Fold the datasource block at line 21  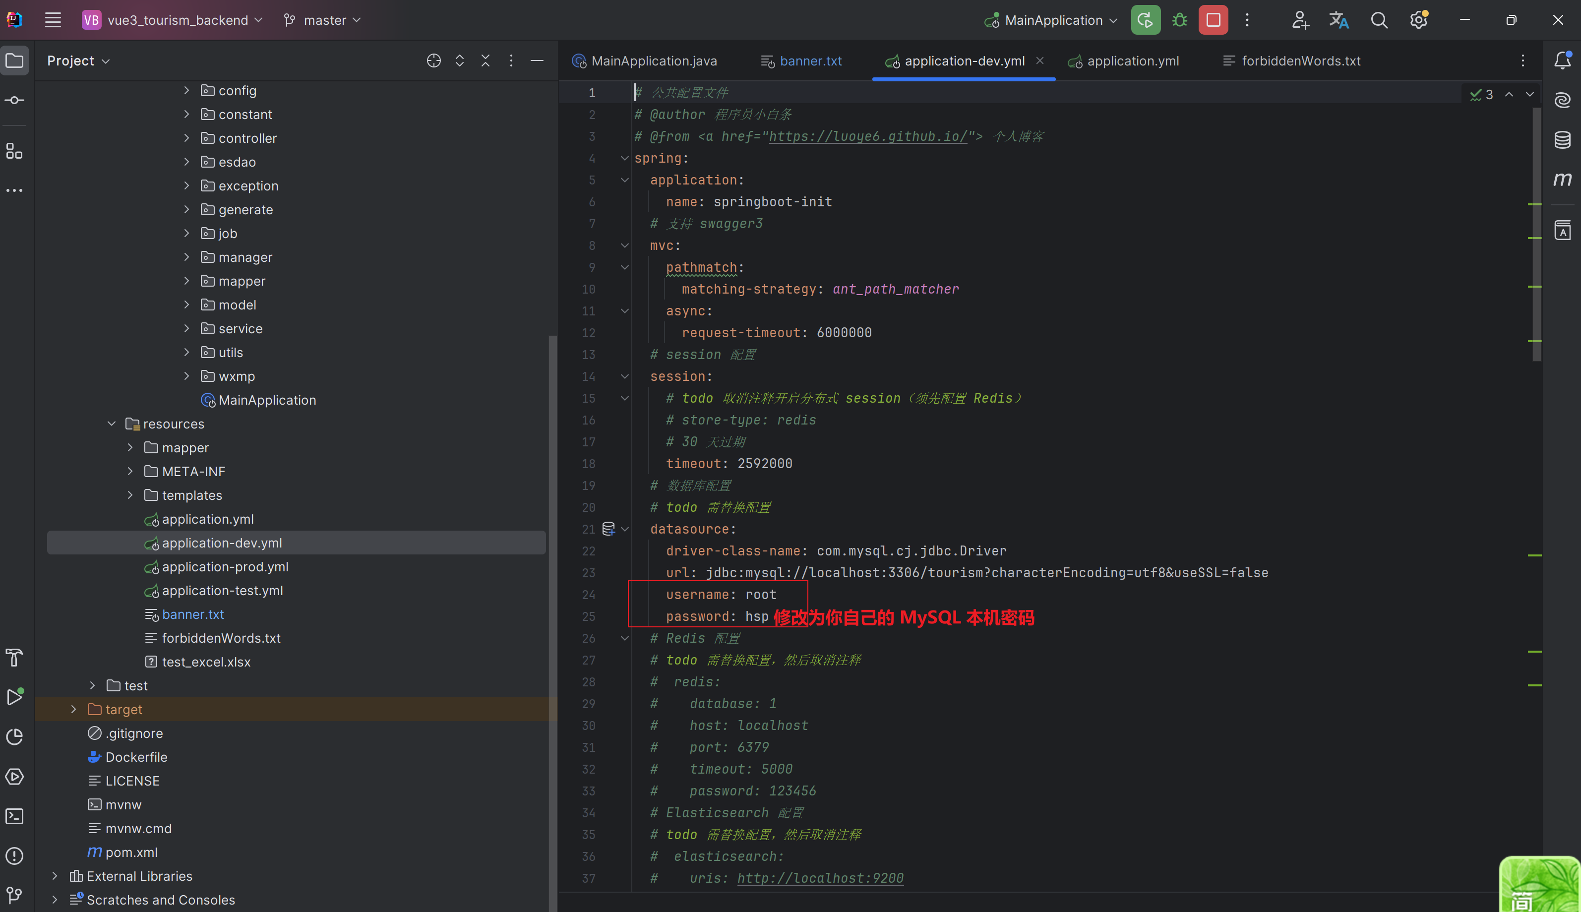(624, 529)
